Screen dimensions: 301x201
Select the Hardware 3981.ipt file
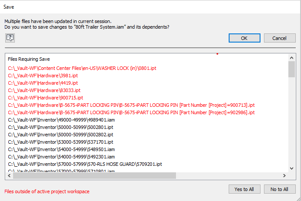[43, 75]
